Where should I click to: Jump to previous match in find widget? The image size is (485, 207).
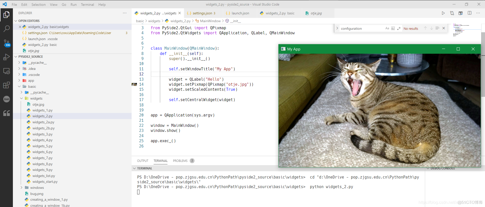pyautogui.click(x=425, y=28)
